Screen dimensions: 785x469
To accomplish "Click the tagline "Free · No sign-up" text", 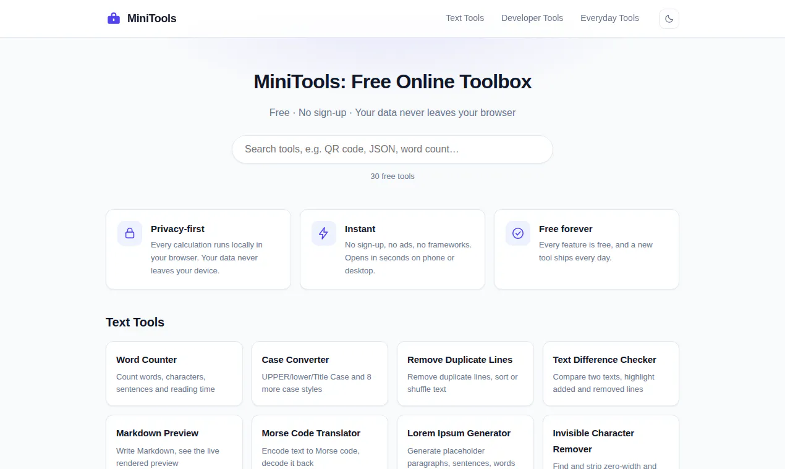I will [x=308, y=112].
